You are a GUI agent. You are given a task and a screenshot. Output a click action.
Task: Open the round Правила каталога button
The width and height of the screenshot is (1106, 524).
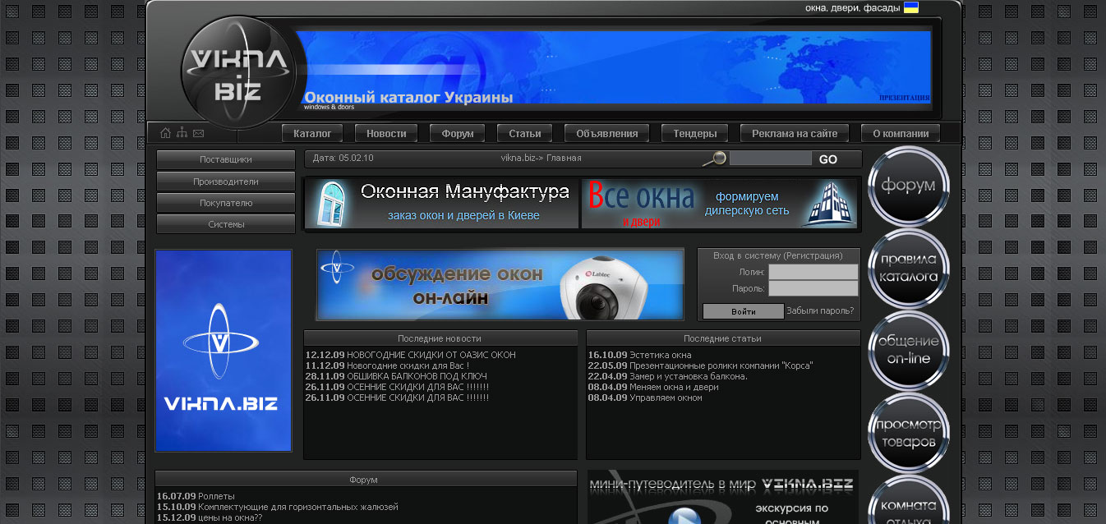pyautogui.click(x=909, y=269)
